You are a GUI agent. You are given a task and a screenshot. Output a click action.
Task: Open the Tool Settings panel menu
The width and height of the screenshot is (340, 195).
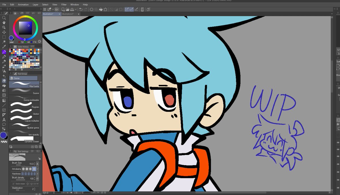pyautogui.click(x=11, y=151)
